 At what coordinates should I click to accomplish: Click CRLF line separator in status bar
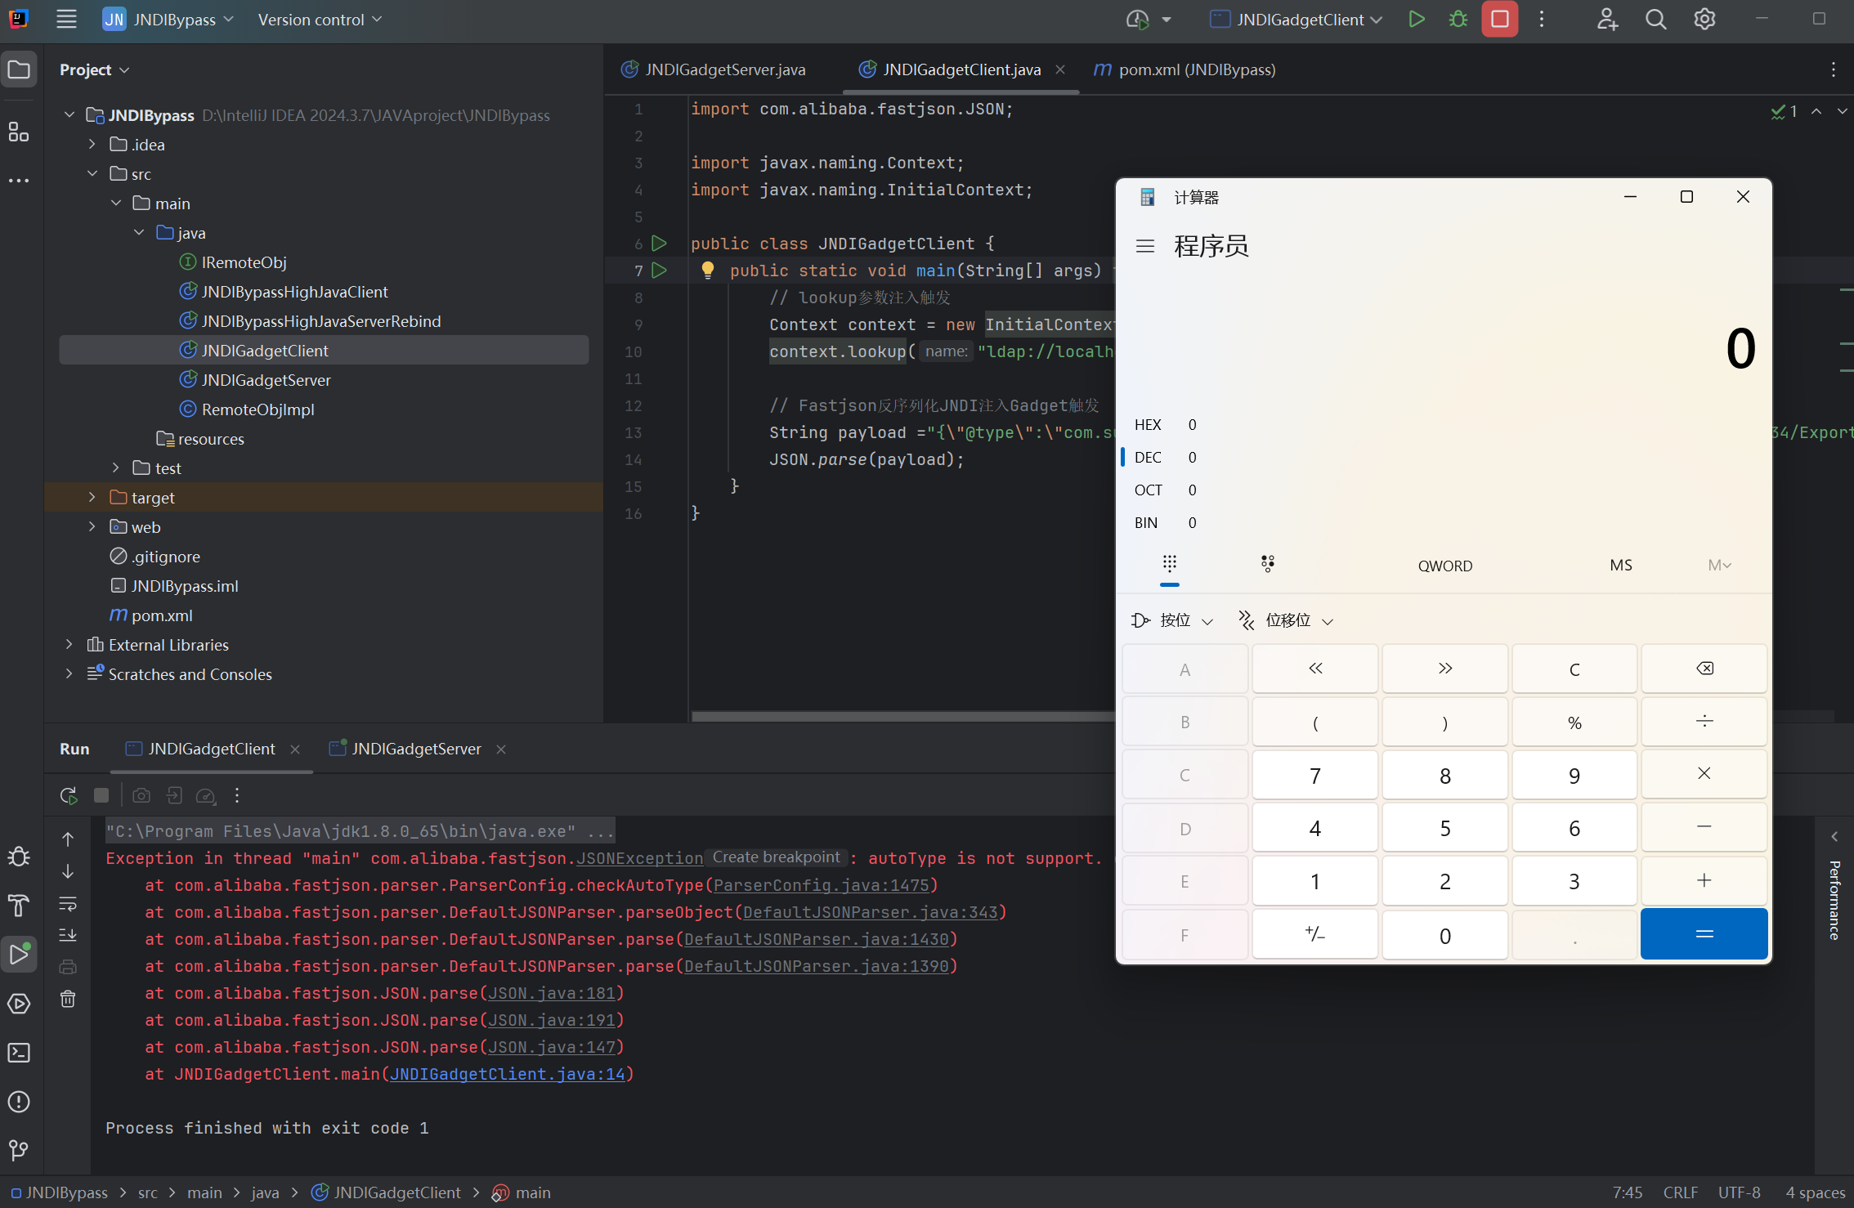tap(1681, 1193)
